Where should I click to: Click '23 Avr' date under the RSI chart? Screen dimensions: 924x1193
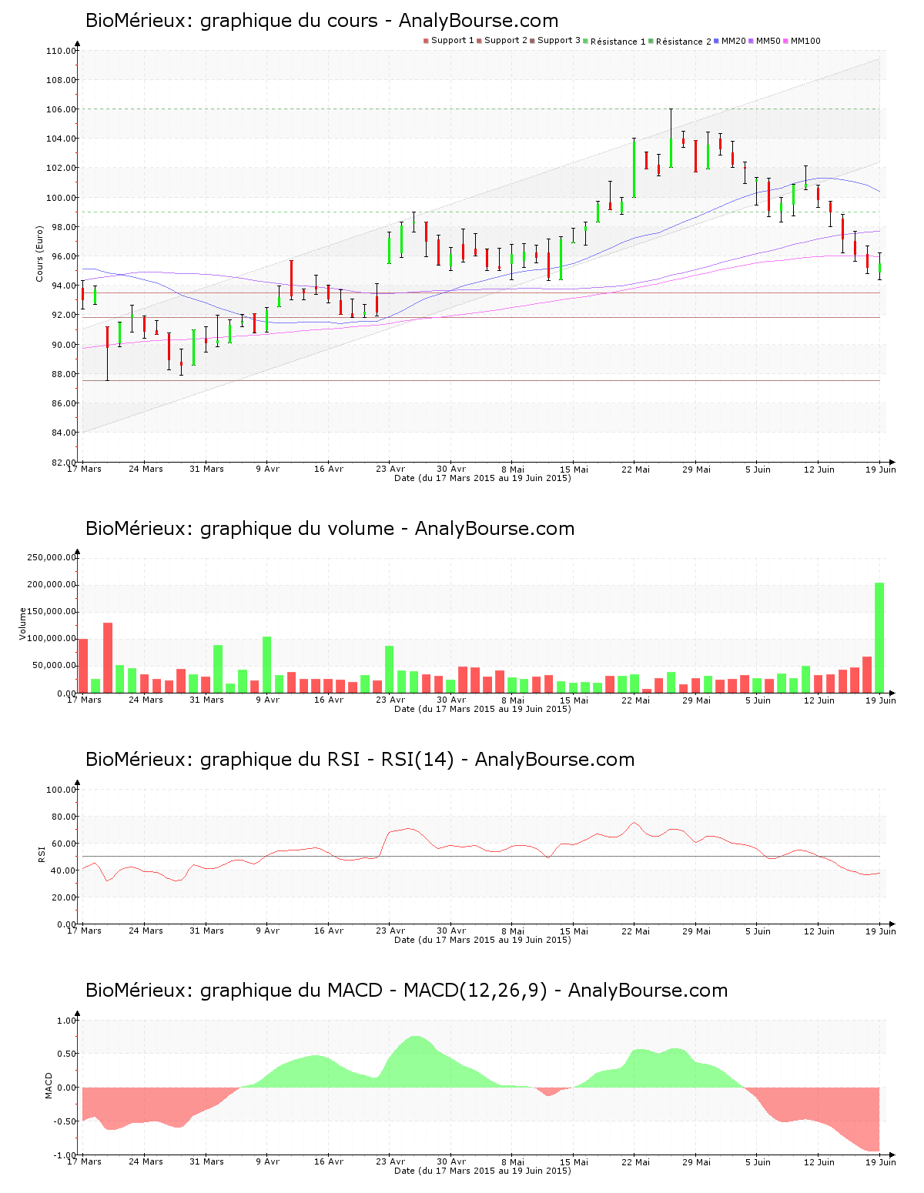390,931
